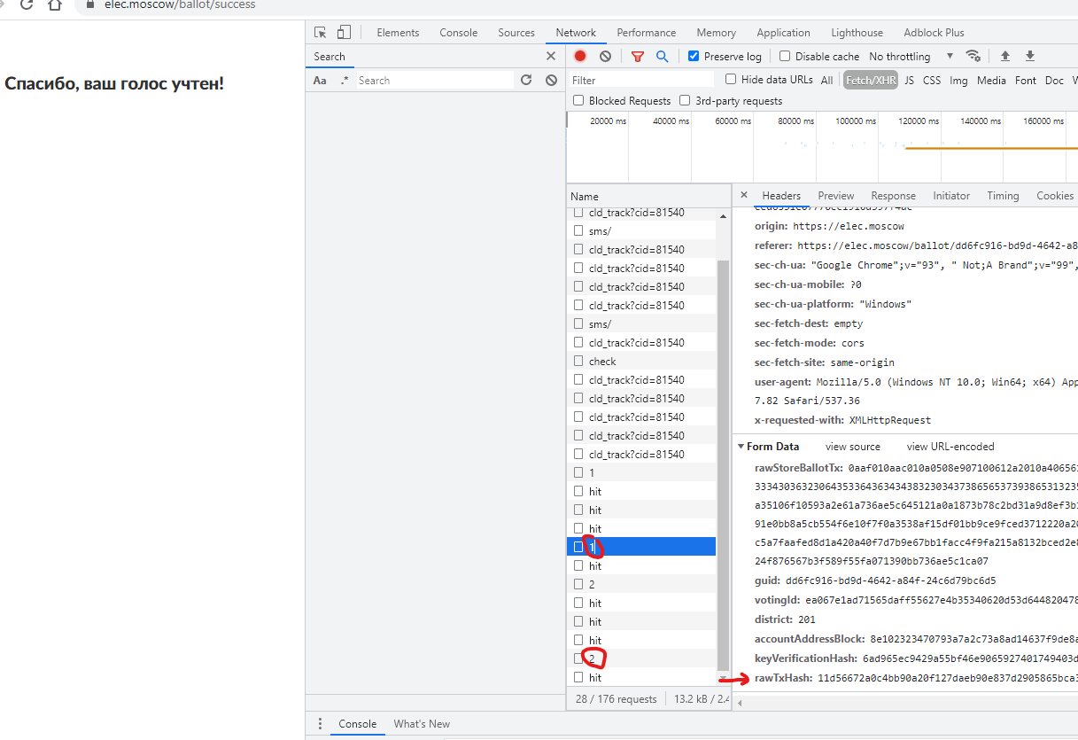Viewport: 1078px width, 740px height.
Task: Toggle the device toolbar icon
Action: tap(344, 33)
